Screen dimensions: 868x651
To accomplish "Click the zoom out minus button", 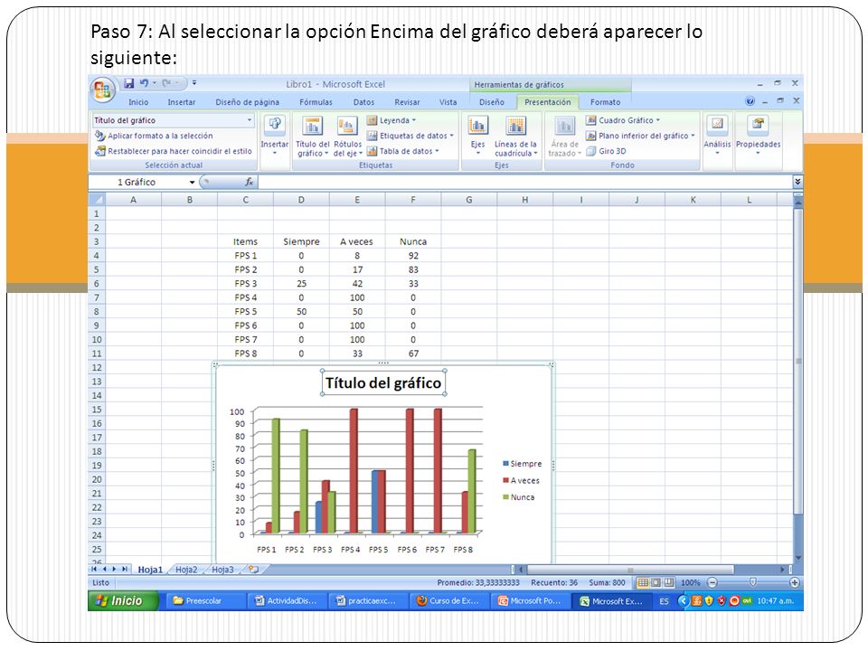I will coord(712,582).
